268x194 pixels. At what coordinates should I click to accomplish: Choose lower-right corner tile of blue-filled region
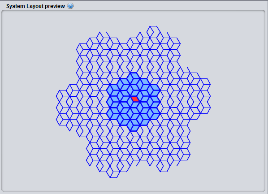pyautogui.click(x=153, y=113)
